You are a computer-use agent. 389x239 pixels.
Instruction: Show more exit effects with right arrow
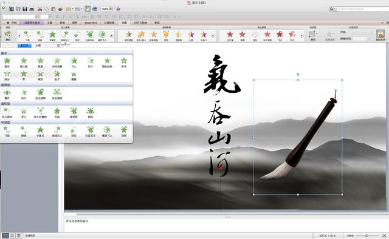click(x=302, y=36)
